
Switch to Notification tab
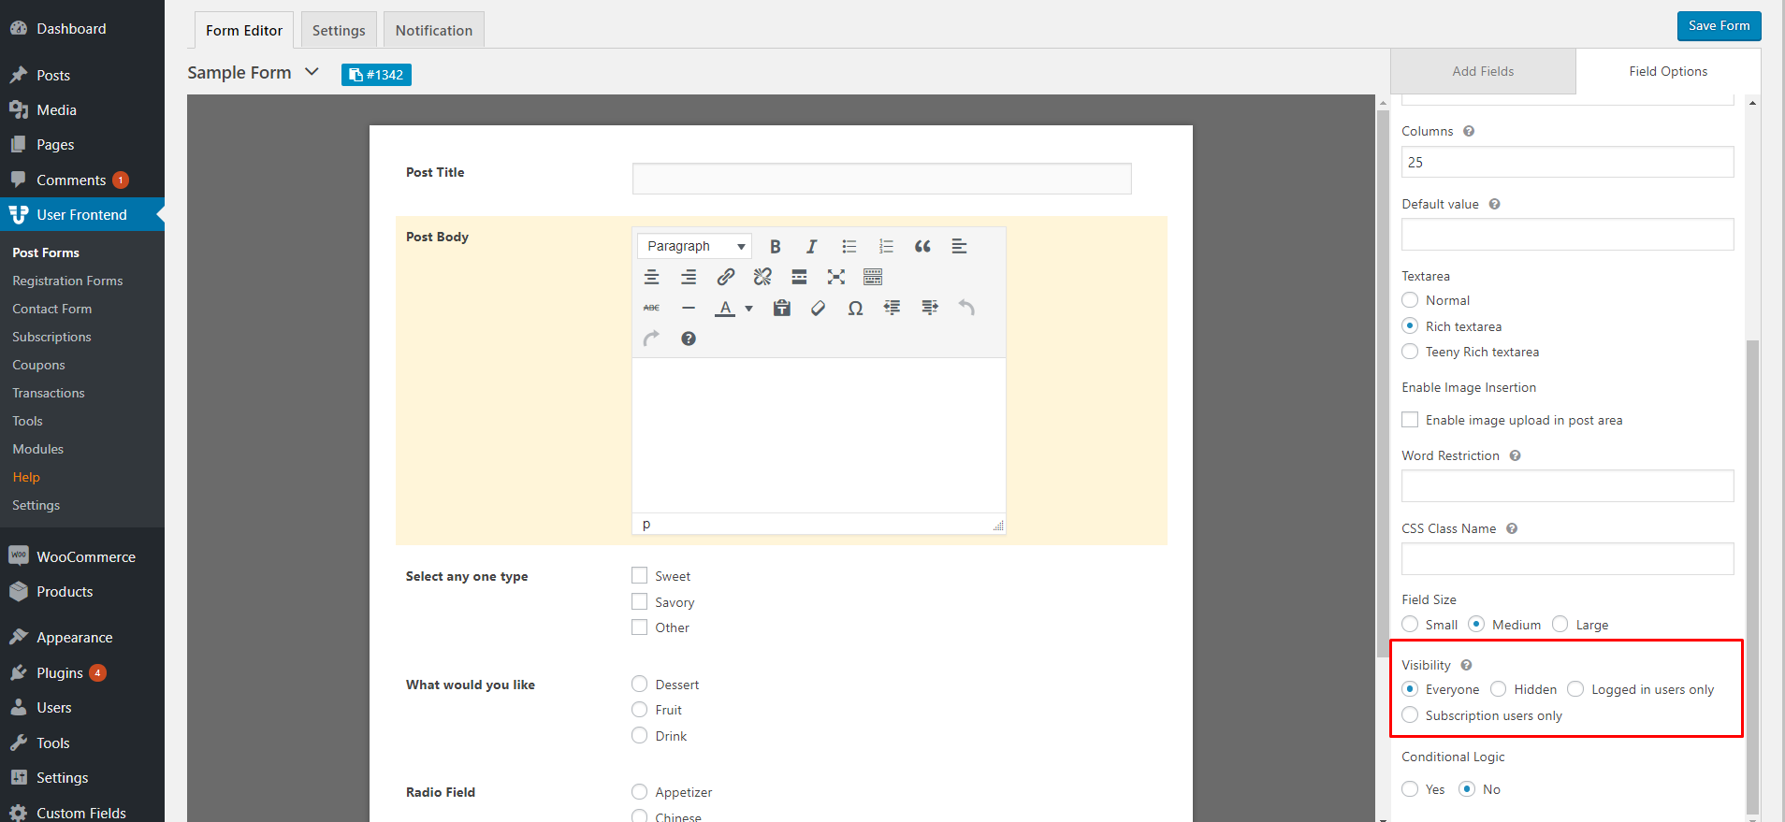pyautogui.click(x=434, y=30)
